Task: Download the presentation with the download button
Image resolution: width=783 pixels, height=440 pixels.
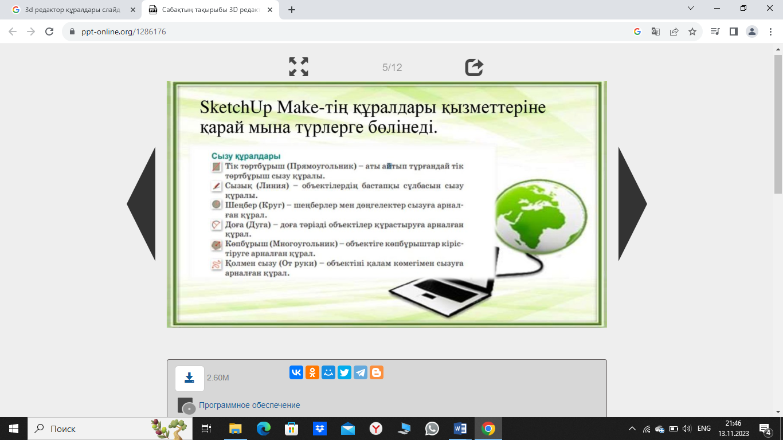Action: coord(189,378)
